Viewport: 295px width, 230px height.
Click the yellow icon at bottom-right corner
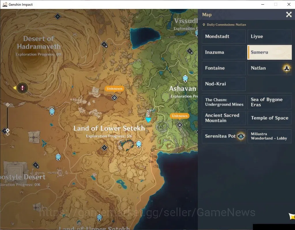pos(292,216)
